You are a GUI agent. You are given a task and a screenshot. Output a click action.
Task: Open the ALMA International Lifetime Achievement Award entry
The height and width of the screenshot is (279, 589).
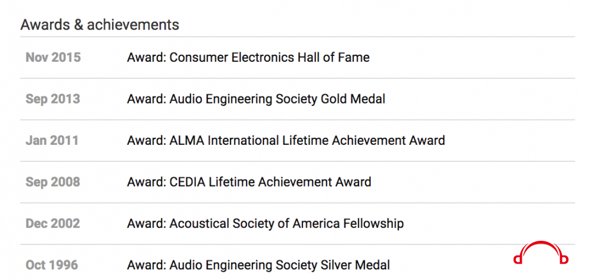pos(286,140)
